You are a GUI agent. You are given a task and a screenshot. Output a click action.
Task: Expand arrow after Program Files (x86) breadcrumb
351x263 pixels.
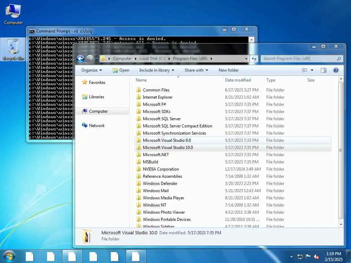pyautogui.click(x=211, y=59)
